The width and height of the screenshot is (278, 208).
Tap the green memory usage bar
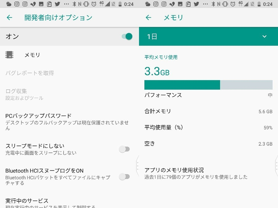point(182,85)
